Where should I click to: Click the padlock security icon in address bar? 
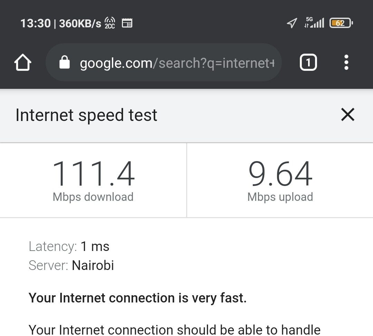click(65, 62)
